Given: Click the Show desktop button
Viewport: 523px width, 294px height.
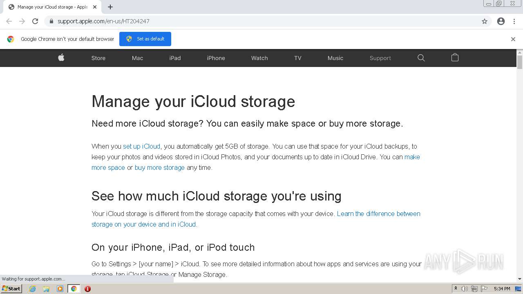Looking at the screenshot, I should (x=518, y=289).
